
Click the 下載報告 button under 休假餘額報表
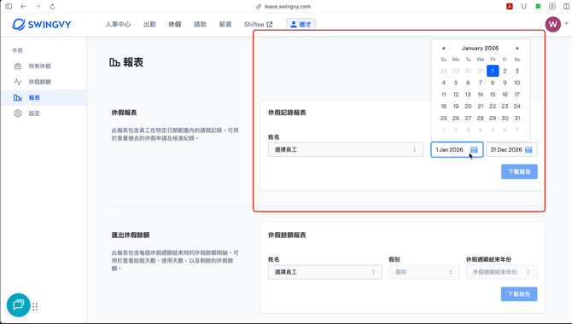(519, 294)
